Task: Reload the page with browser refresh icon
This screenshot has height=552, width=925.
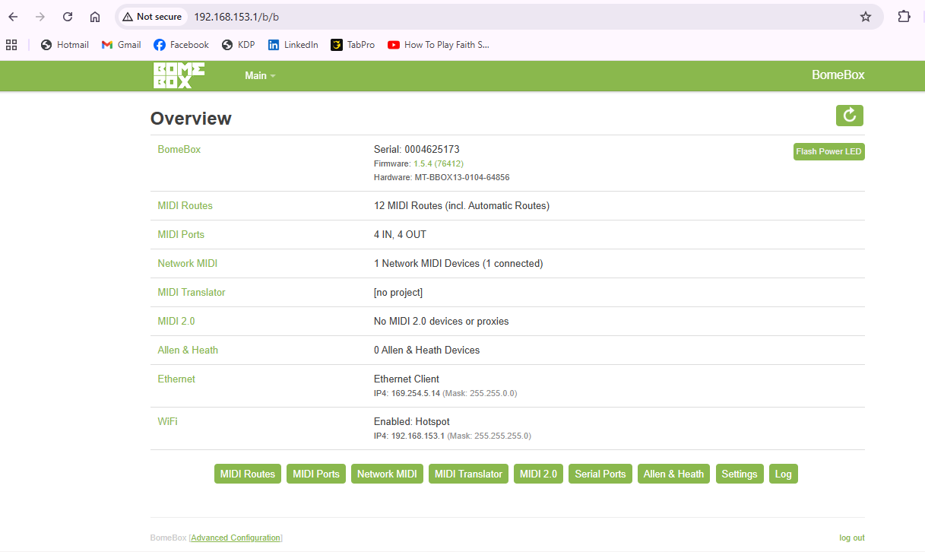Action: coord(68,17)
